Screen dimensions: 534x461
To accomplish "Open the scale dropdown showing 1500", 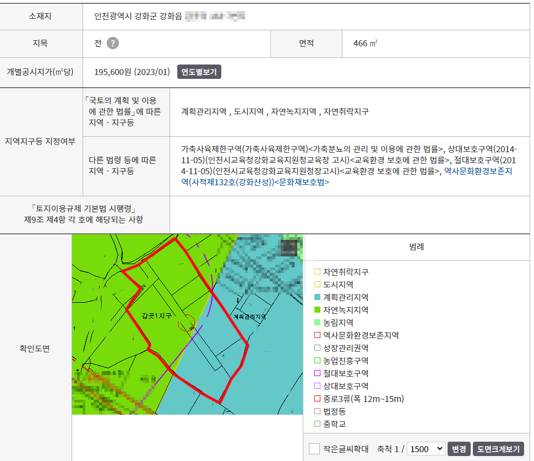I will point(426,449).
